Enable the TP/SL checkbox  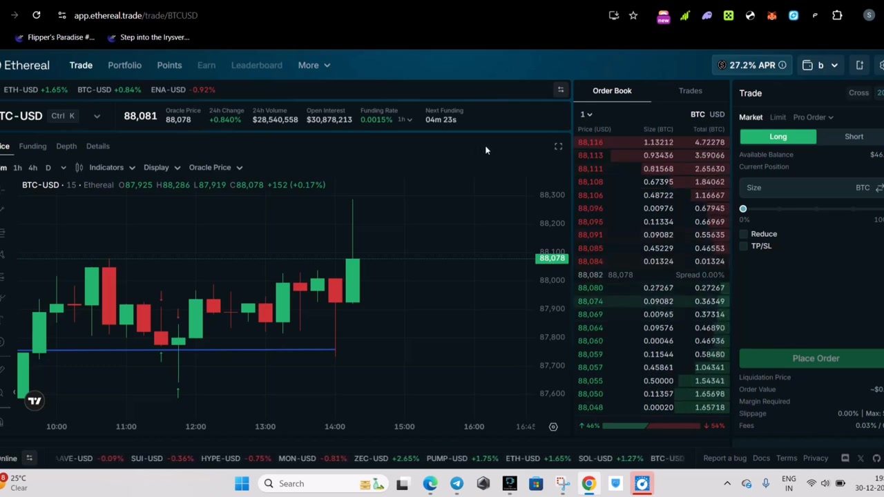tap(744, 246)
